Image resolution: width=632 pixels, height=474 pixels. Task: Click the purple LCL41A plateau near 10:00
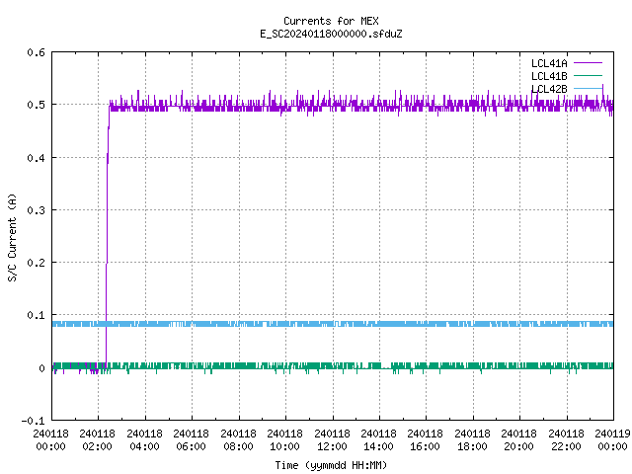[x=285, y=107]
